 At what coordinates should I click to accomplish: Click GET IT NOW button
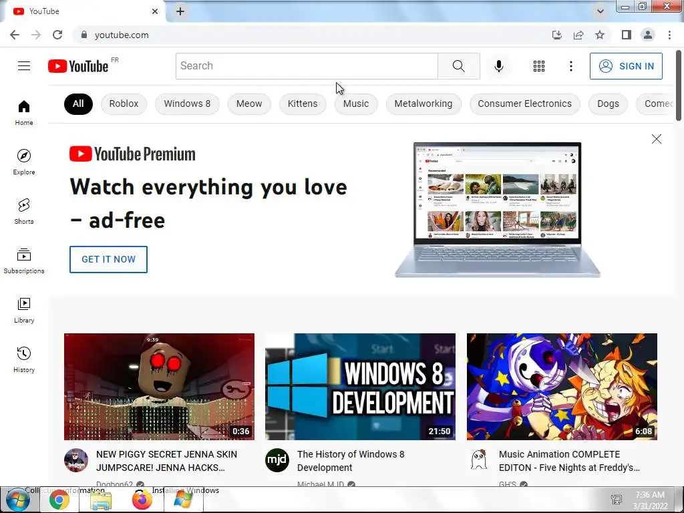point(109,259)
